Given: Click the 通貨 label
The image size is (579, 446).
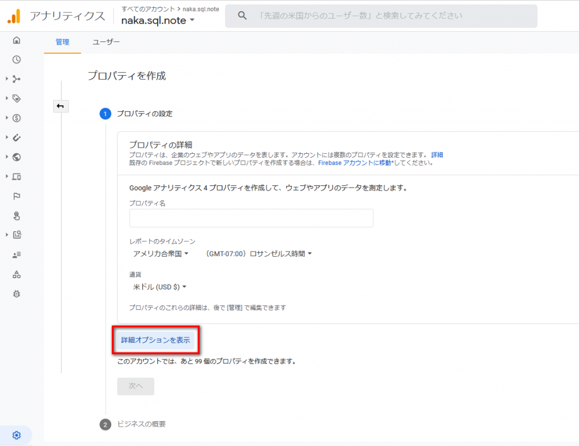Looking at the screenshot, I should [x=135, y=275].
